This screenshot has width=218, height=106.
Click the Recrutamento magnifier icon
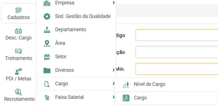(19, 92)
